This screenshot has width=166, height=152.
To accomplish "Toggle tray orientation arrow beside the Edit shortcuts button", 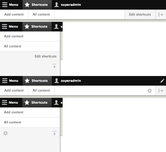I will (x=161, y=15).
